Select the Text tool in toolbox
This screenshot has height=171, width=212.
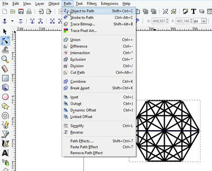tap(5, 153)
